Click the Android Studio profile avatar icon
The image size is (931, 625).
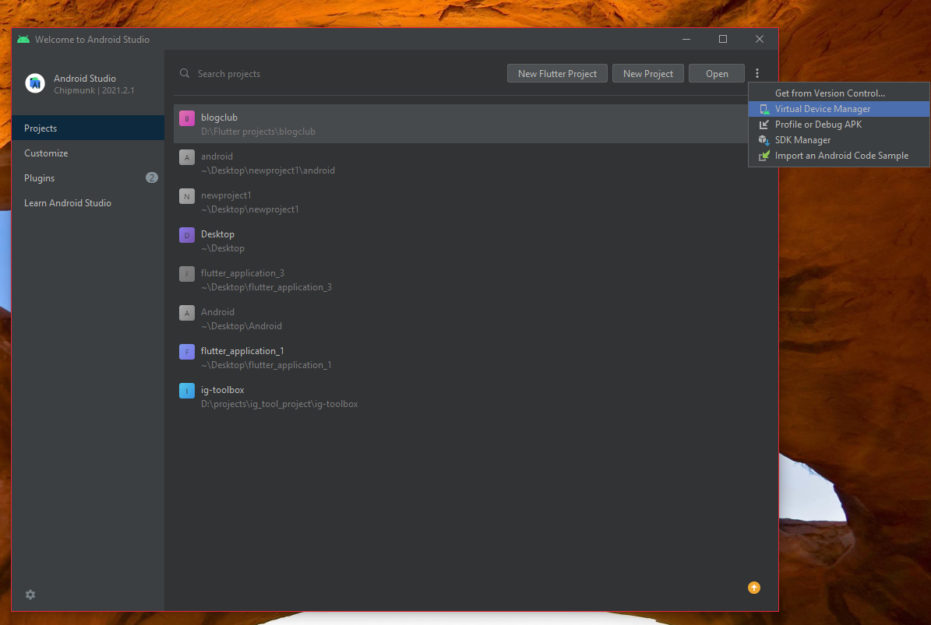[35, 83]
